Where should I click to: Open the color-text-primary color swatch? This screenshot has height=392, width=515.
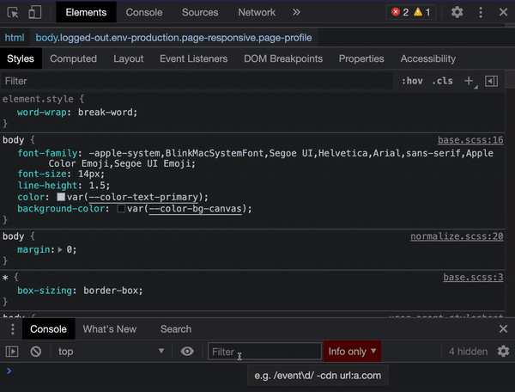coord(61,197)
